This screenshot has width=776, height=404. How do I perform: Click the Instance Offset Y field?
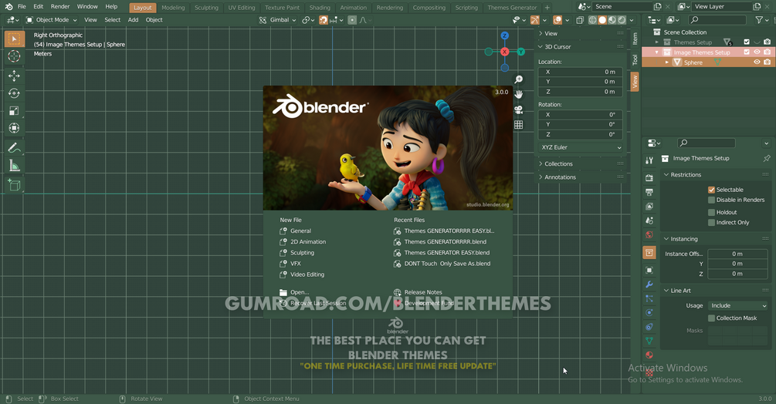click(737, 264)
